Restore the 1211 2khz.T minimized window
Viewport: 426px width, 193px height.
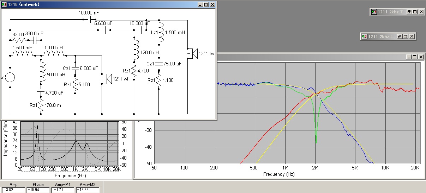[x=409, y=12]
